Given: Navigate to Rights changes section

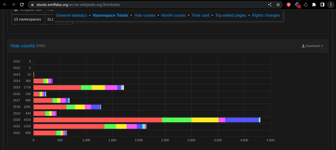Looking at the screenshot, I should 266,15.
